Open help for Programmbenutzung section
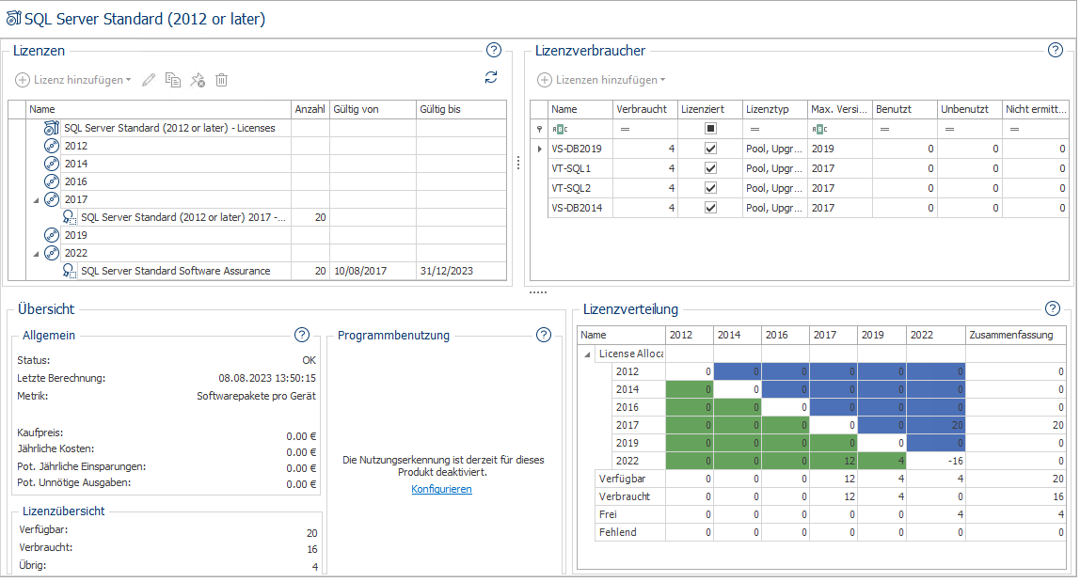Viewport: 1080px width, 582px height. tap(544, 335)
